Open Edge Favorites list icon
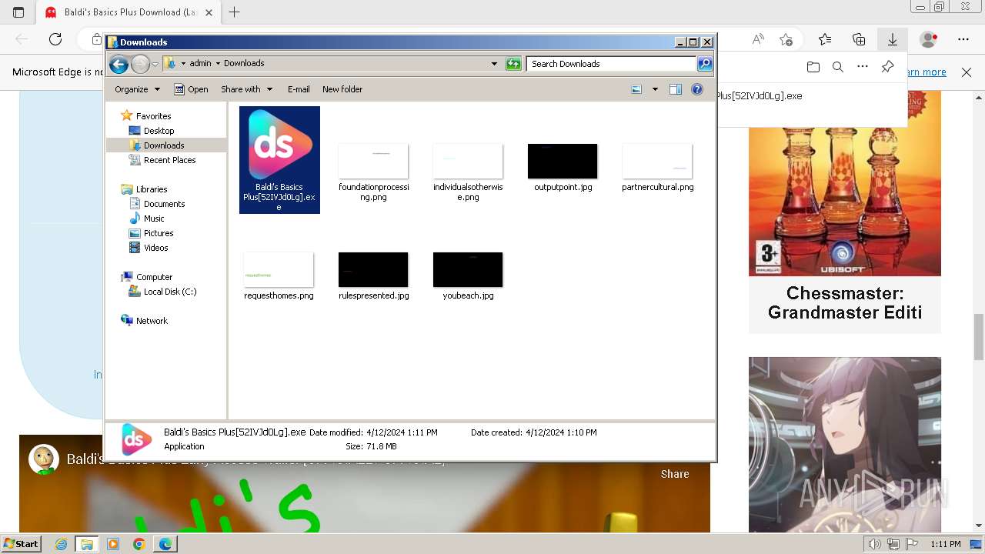 (825, 39)
